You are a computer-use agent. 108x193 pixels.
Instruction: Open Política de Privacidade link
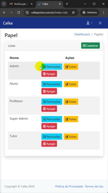pos(69,186)
